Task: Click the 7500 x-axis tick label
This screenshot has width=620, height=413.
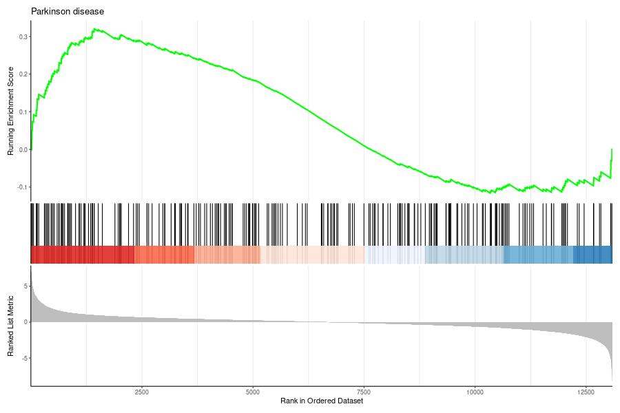Action: (x=364, y=392)
